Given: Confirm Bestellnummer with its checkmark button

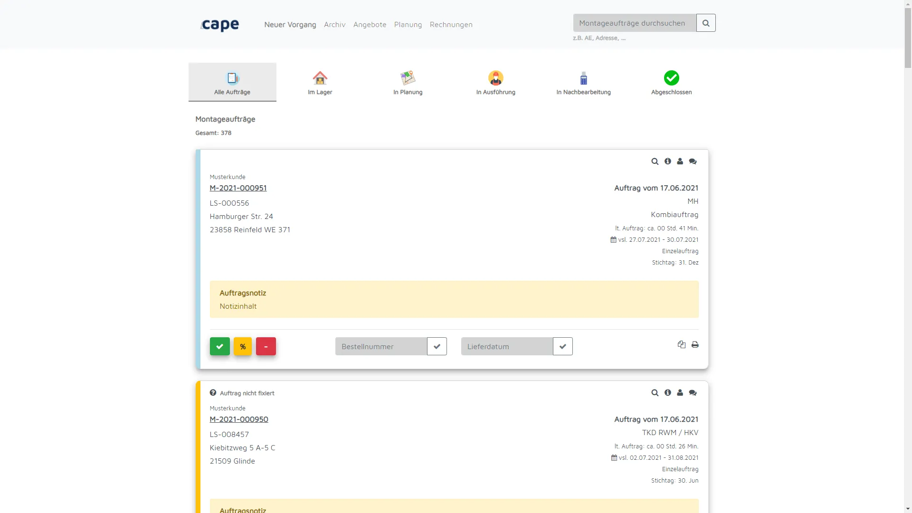Looking at the screenshot, I should click(x=437, y=346).
